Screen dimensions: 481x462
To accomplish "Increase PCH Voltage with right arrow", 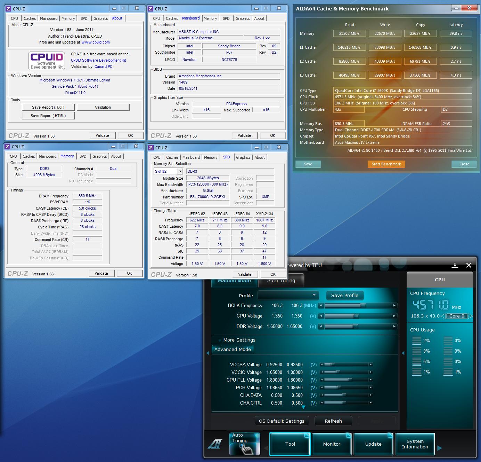I will point(371,387).
